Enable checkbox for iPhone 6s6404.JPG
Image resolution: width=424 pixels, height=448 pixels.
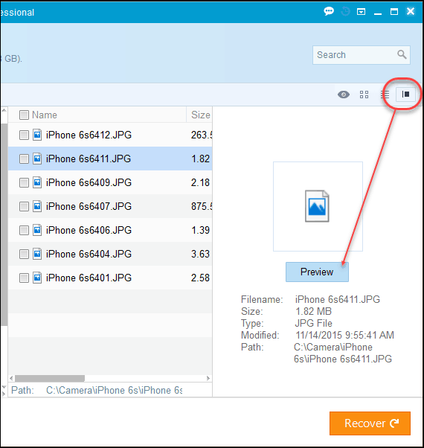click(x=24, y=254)
